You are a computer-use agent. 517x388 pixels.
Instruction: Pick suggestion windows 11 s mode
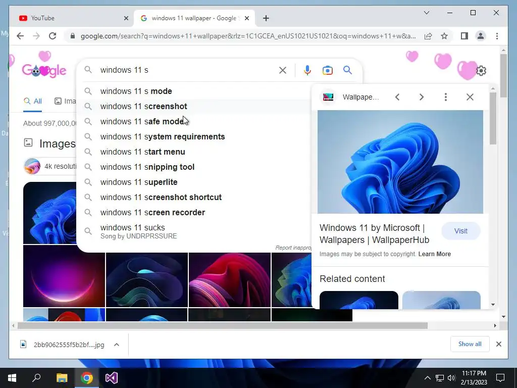194,91
